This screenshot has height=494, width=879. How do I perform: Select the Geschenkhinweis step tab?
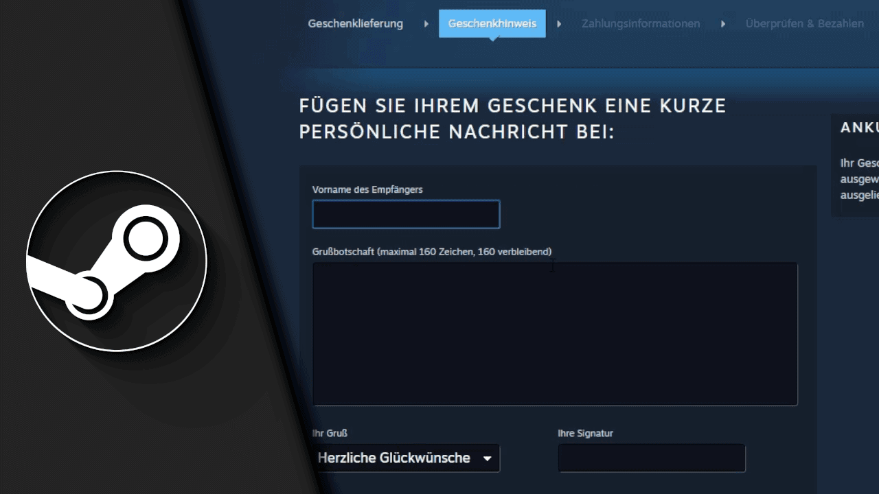point(492,23)
